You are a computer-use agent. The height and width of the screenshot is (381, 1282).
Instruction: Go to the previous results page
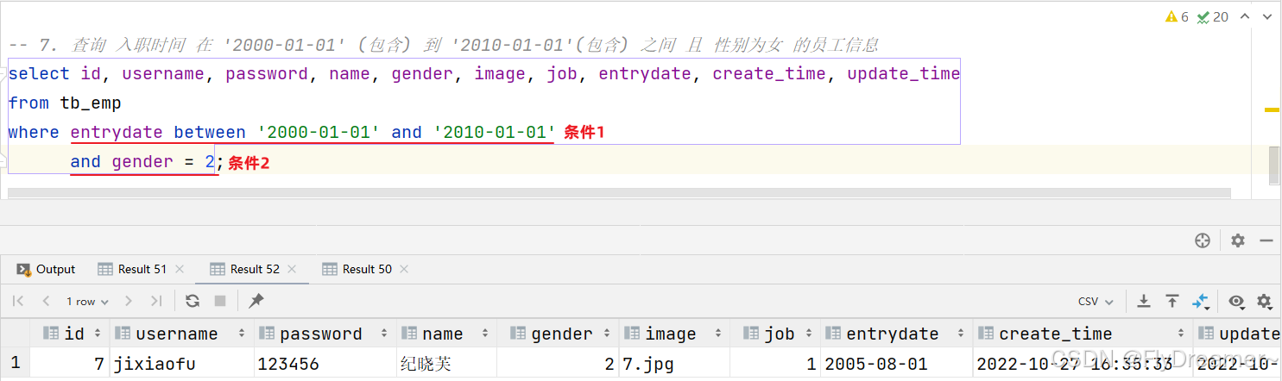click(46, 301)
